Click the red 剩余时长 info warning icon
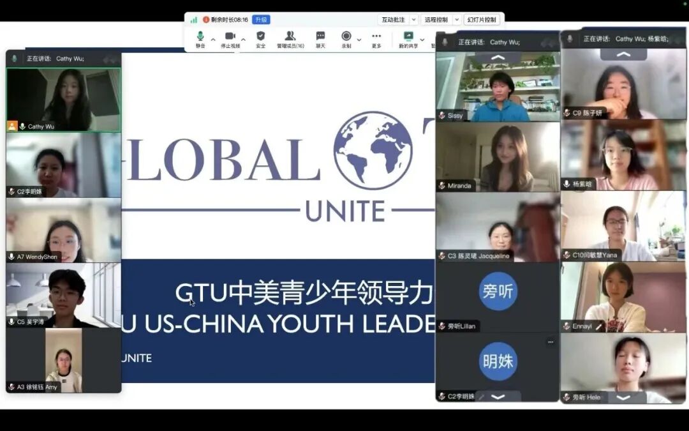 click(205, 20)
